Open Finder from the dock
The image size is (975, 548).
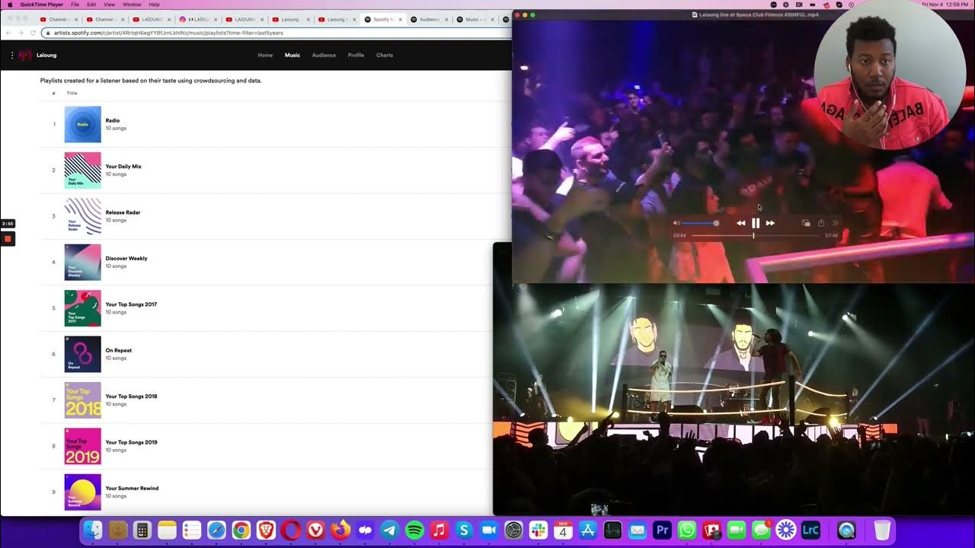coord(93,530)
